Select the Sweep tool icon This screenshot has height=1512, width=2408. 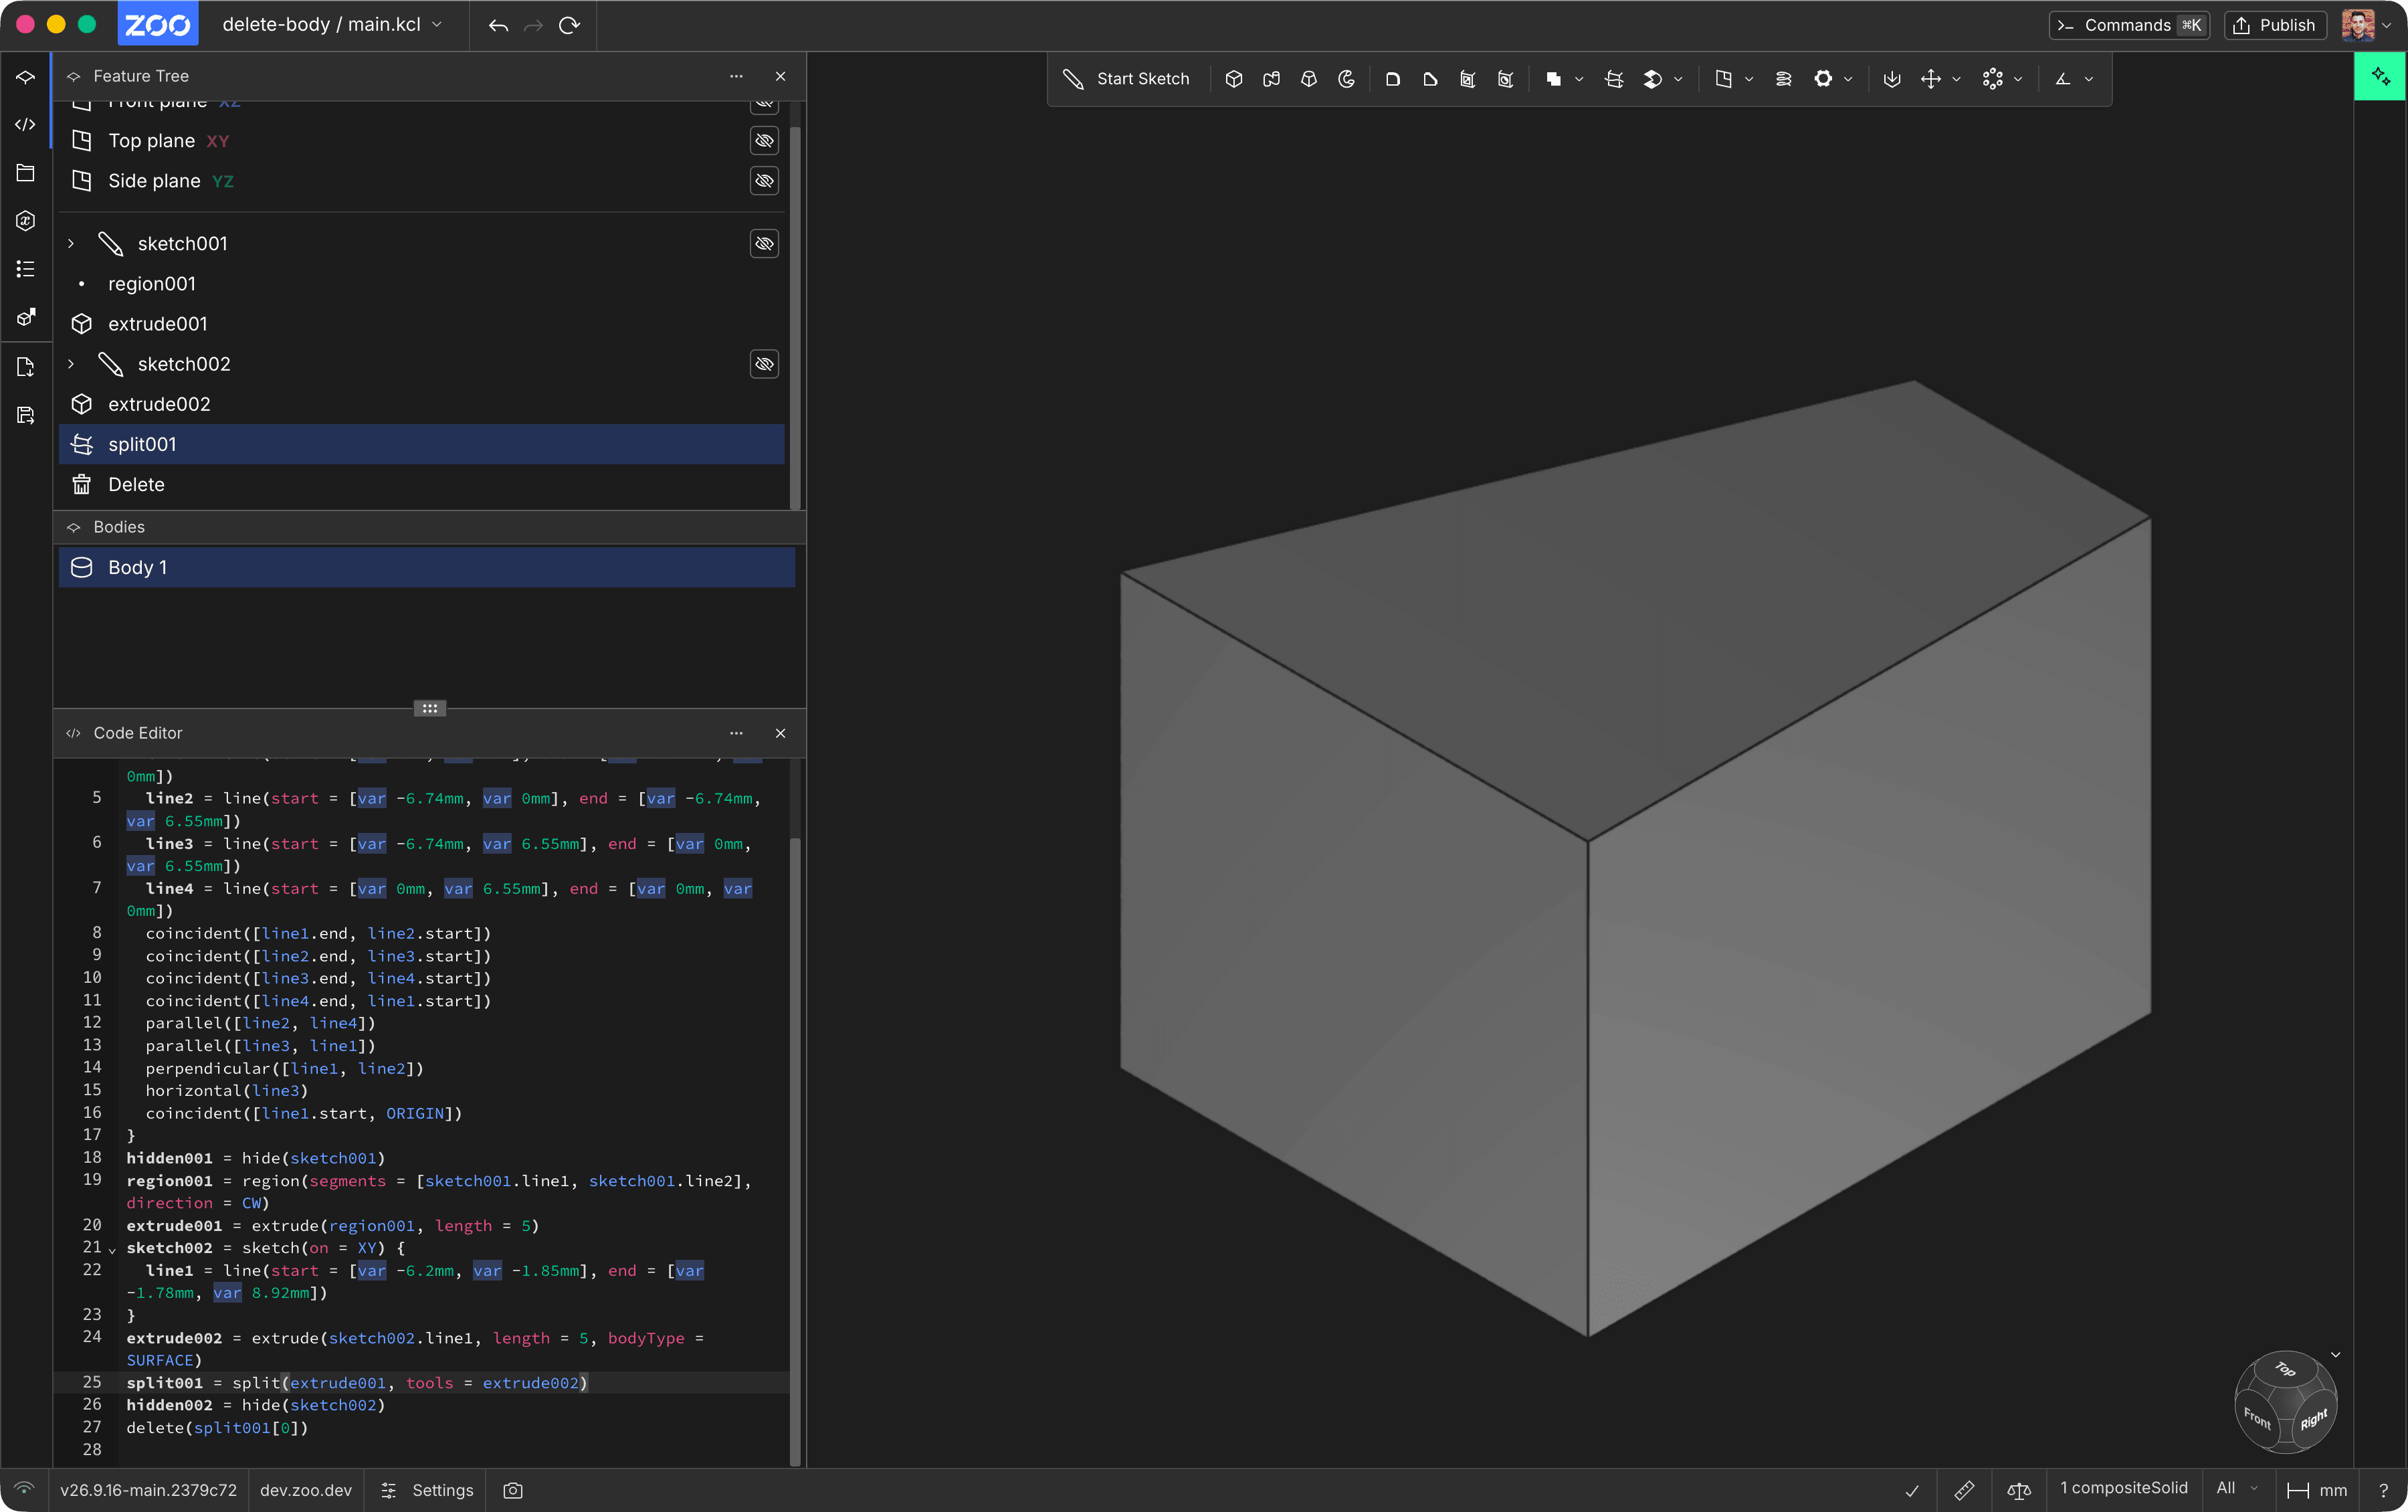[1272, 79]
